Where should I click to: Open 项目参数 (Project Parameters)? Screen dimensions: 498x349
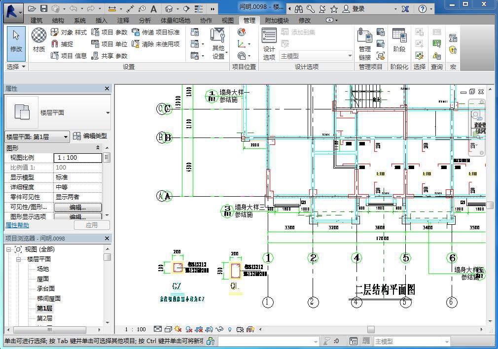[109, 33]
